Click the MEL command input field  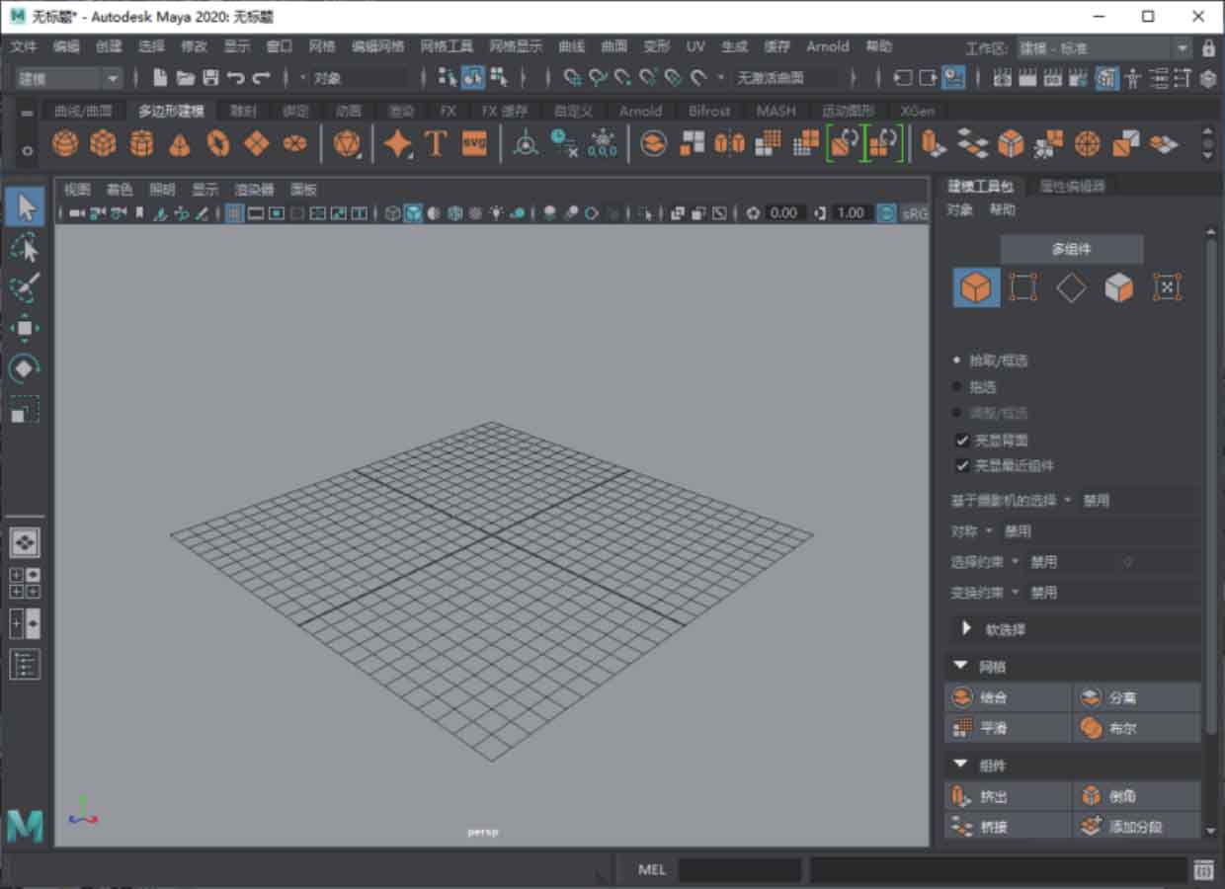point(739,870)
